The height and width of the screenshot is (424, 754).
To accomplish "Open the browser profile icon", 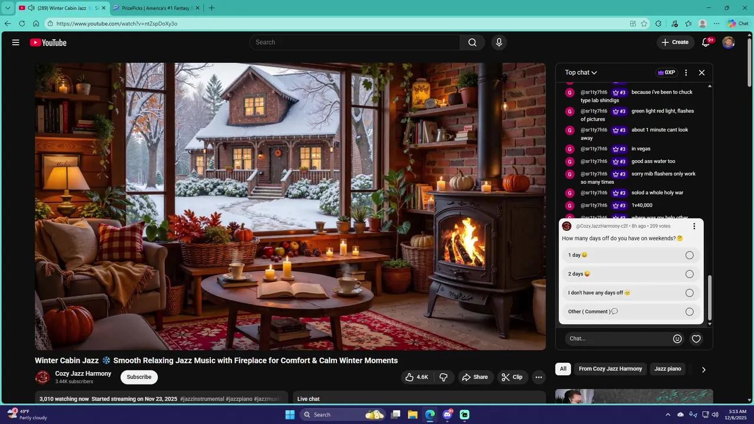I will click(702, 24).
